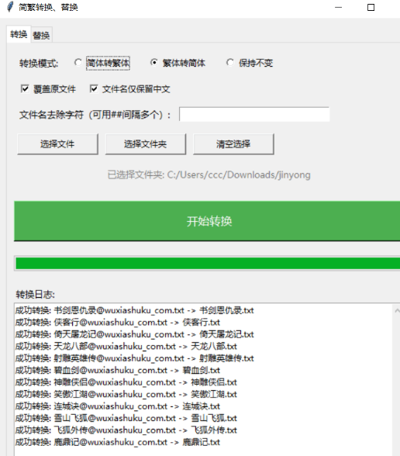
Task: Switch to the 转换 tab
Action: [x=19, y=34]
